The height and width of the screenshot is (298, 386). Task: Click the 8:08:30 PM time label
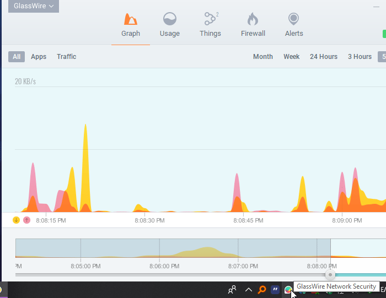(149, 220)
